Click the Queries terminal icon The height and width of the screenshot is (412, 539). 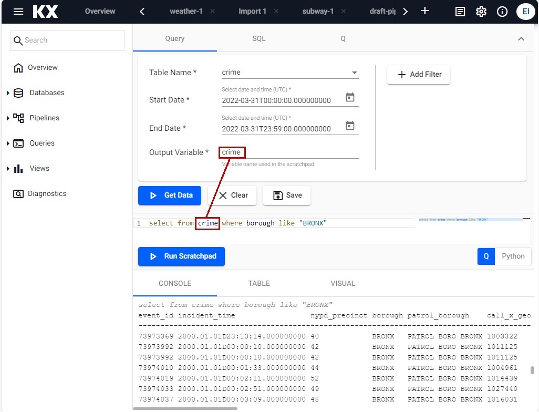pos(18,143)
